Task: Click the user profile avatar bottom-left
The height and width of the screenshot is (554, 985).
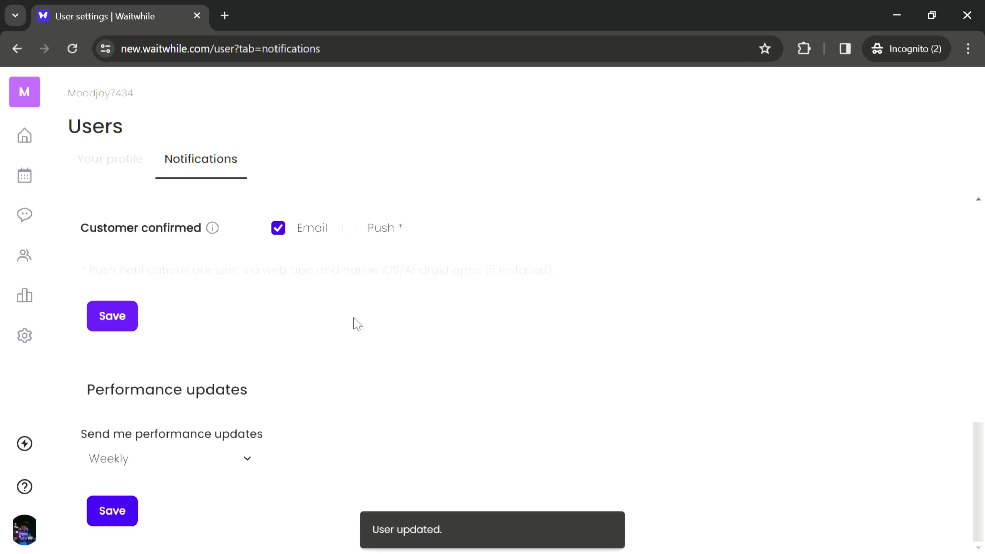Action: [24, 531]
